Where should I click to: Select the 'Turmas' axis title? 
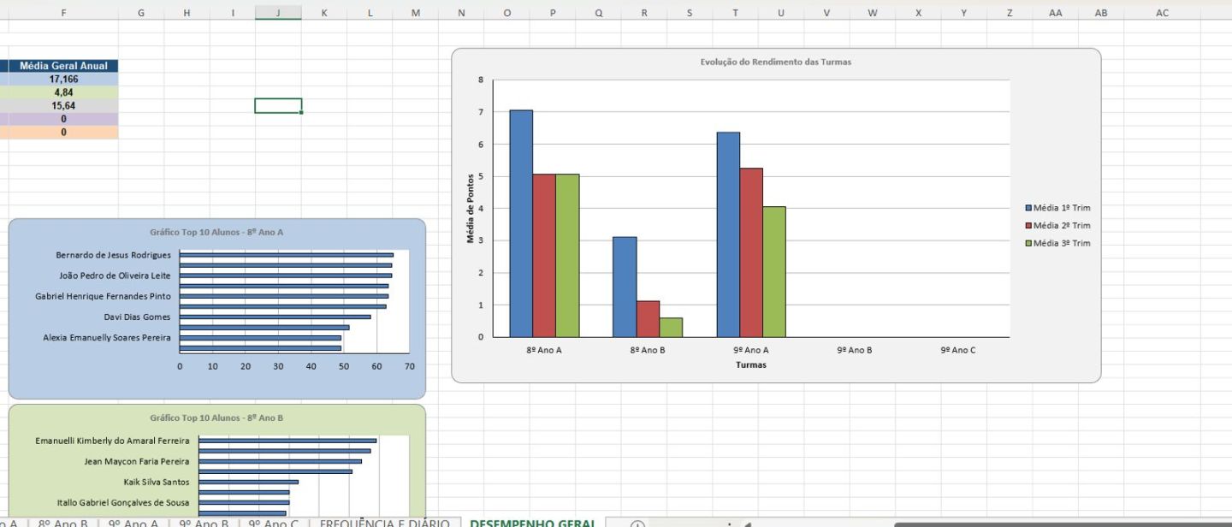[x=751, y=365]
